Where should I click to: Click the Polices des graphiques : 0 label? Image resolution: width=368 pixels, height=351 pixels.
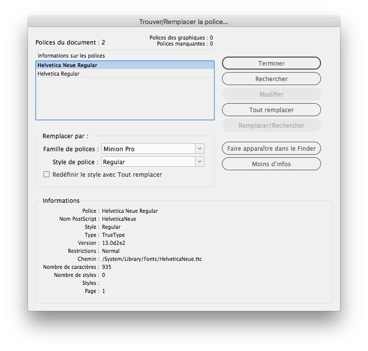[x=181, y=38]
